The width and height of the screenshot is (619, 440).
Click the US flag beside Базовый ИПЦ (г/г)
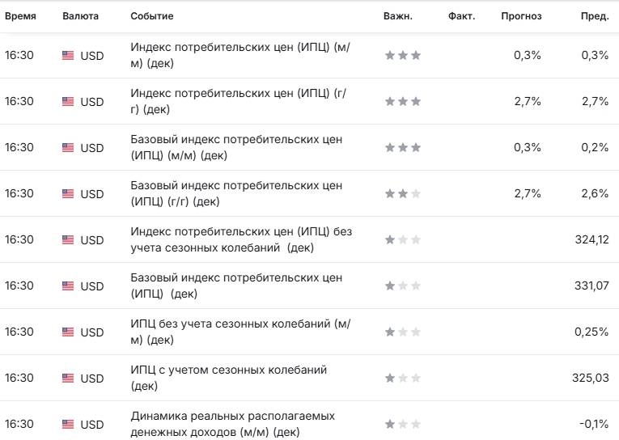(x=68, y=194)
